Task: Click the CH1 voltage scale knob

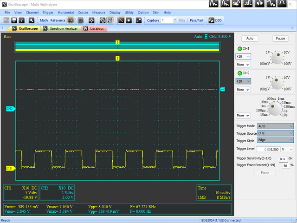Action: pos(276,58)
